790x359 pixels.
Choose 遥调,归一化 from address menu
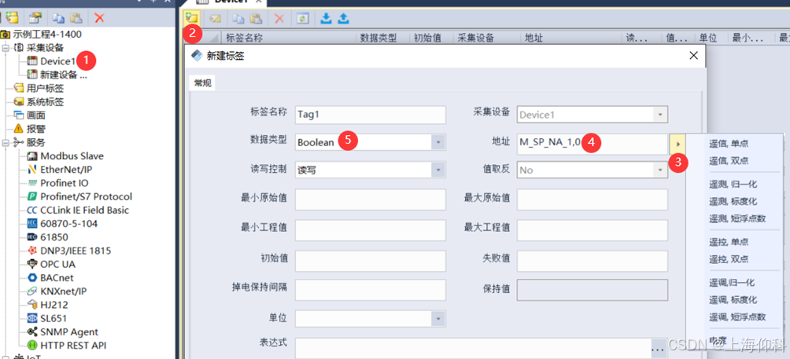point(732,283)
